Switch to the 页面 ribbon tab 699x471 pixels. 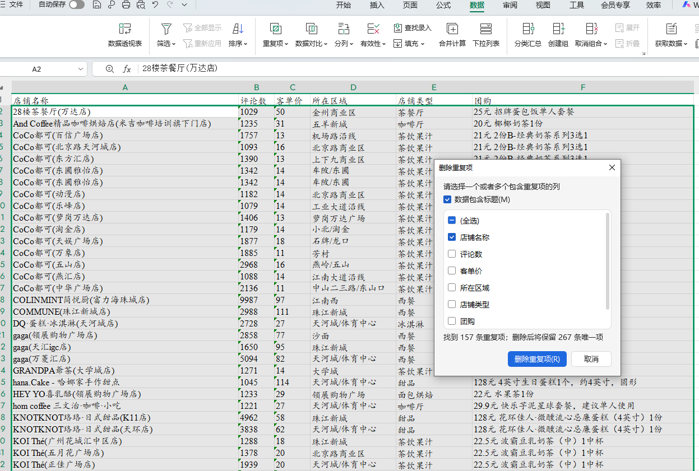click(410, 5)
